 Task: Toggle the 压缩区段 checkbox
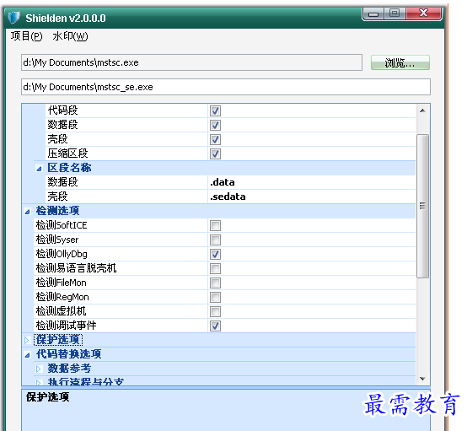pyautogui.click(x=215, y=154)
